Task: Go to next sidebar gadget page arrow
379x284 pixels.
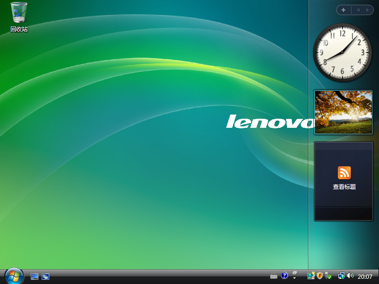Action: [x=368, y=10]
